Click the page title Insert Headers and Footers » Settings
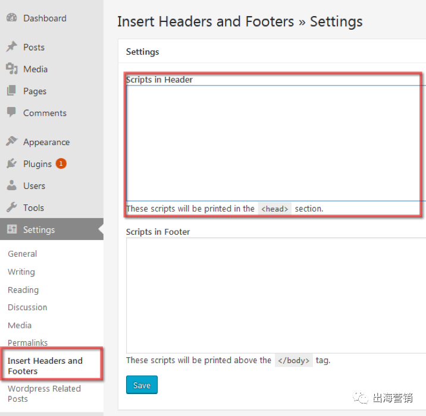 [x=240, y=21]
